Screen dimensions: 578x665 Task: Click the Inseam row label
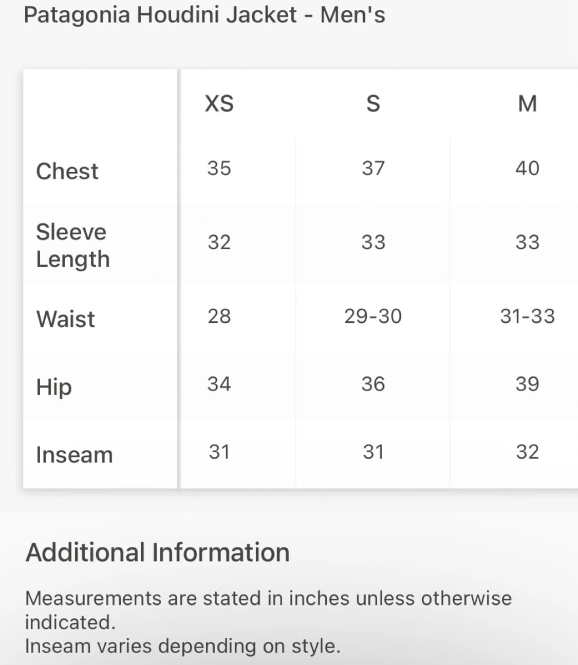point(74,455)
